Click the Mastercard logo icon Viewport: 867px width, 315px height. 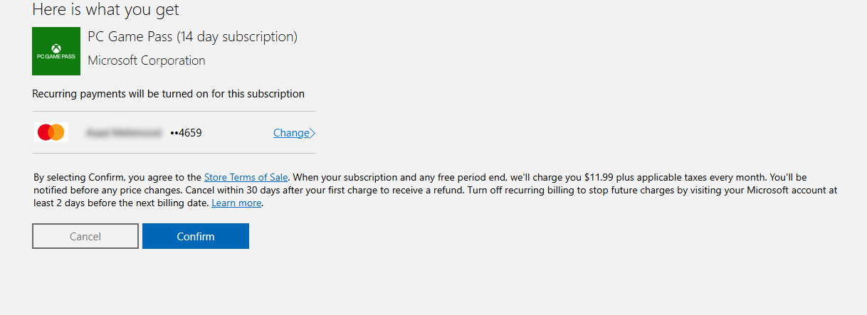click(51, 132)
